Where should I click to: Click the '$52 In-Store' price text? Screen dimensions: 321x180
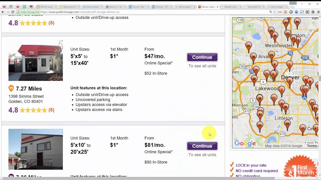(x=156, y=73)
